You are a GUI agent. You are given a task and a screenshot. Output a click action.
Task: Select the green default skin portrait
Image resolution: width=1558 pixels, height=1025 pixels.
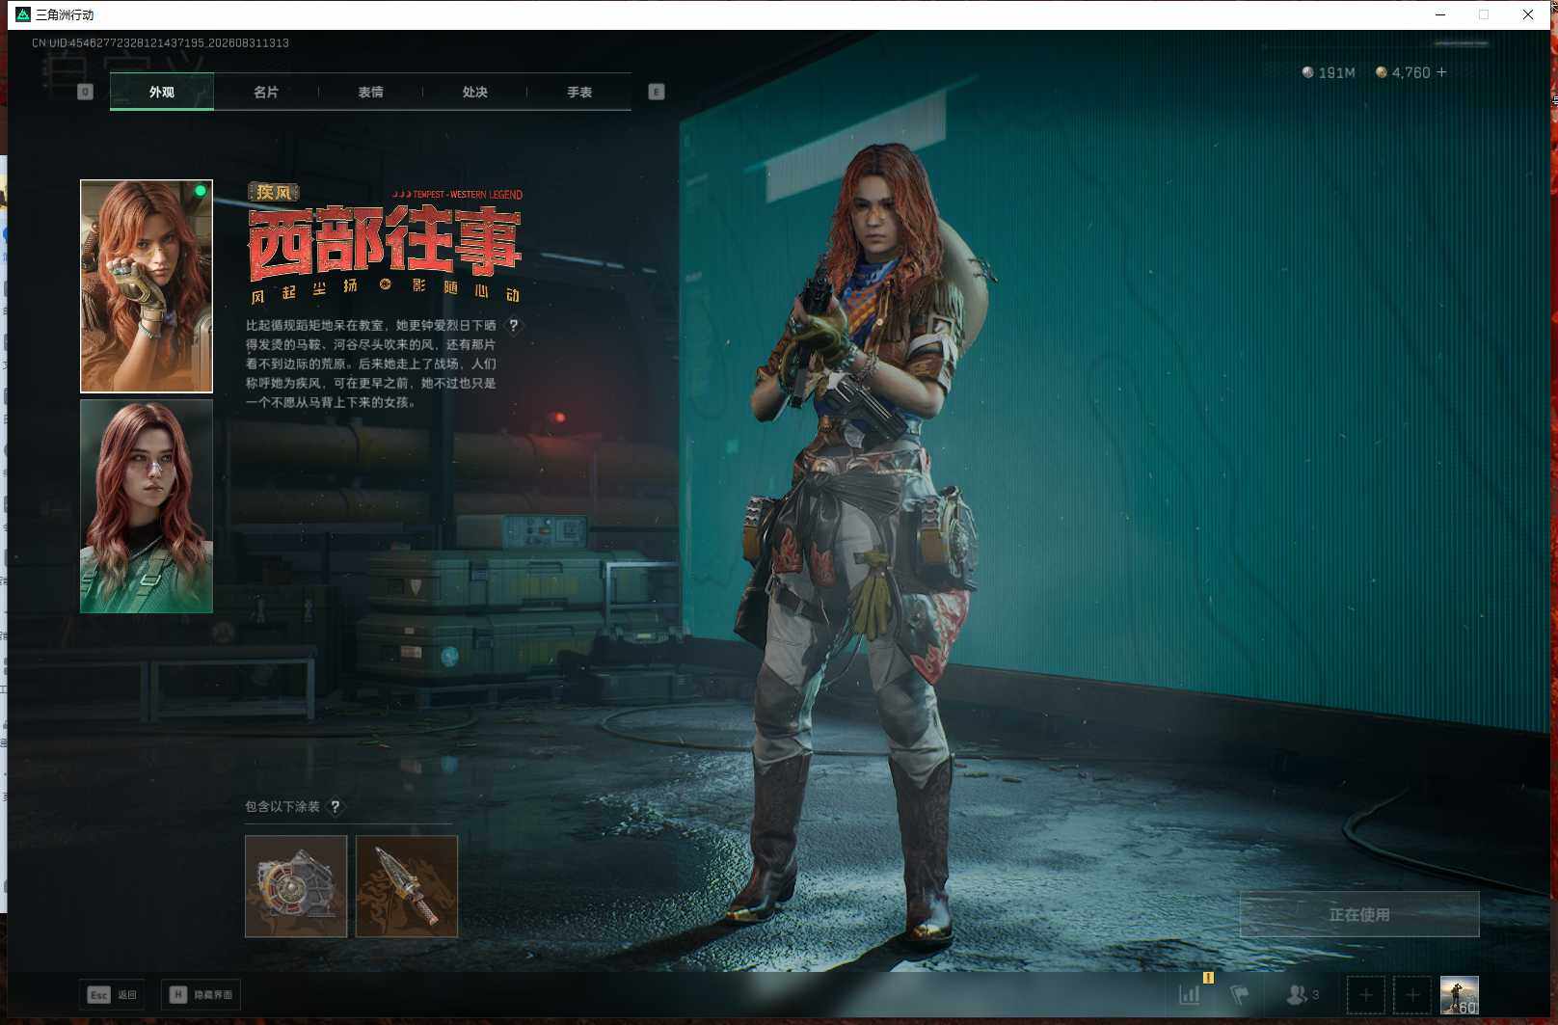[x=147, y=506]
